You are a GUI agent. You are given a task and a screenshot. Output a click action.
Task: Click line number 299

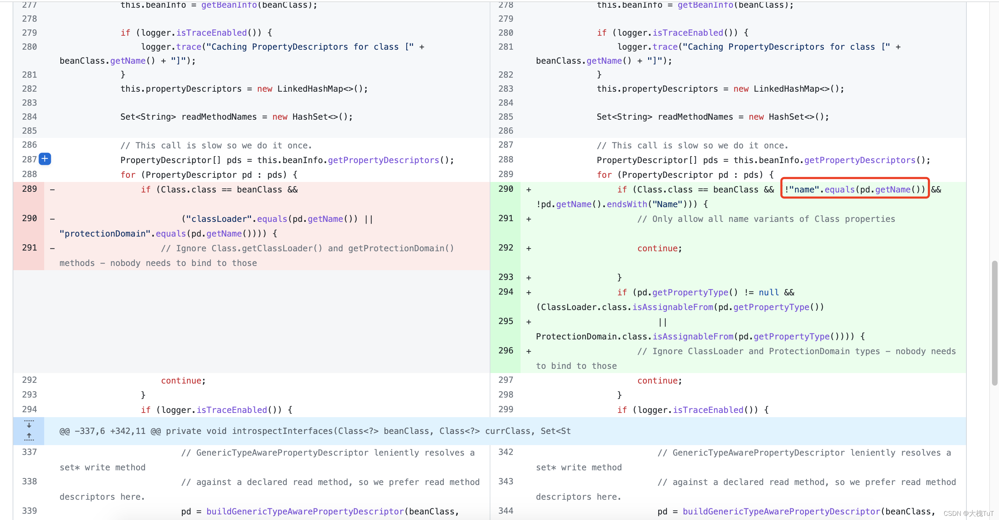click(x=506, y=409)
